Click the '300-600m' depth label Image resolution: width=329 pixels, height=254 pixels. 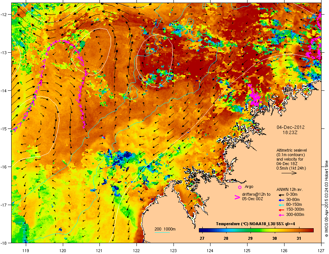point(295,215)
